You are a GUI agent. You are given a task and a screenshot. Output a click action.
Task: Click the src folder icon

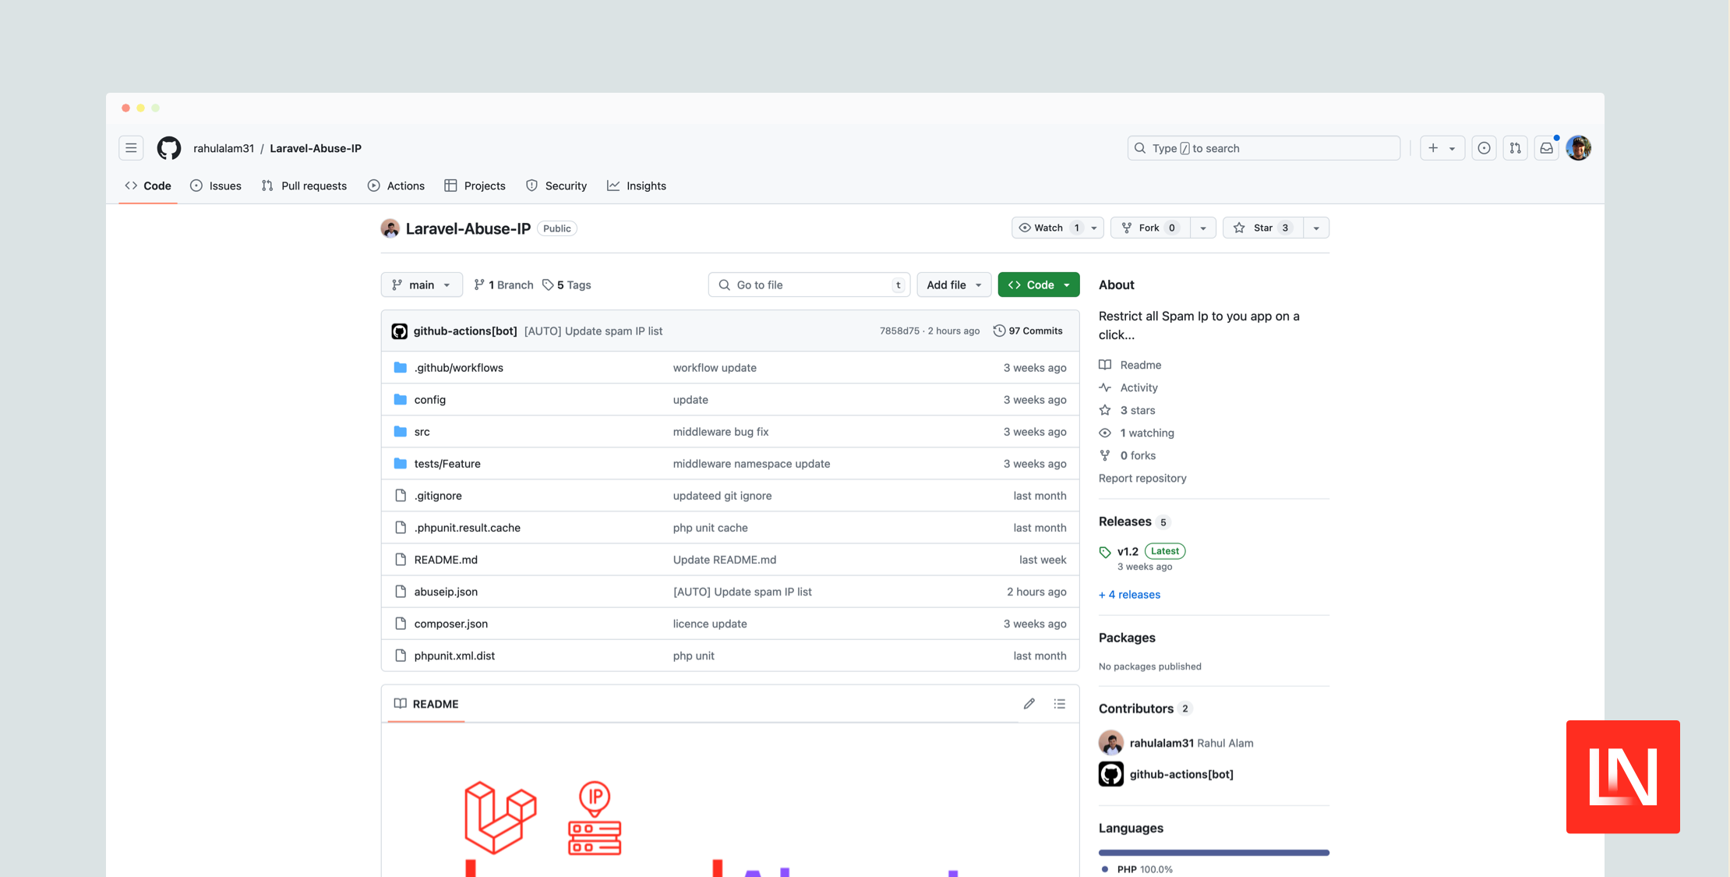[401, 432]
